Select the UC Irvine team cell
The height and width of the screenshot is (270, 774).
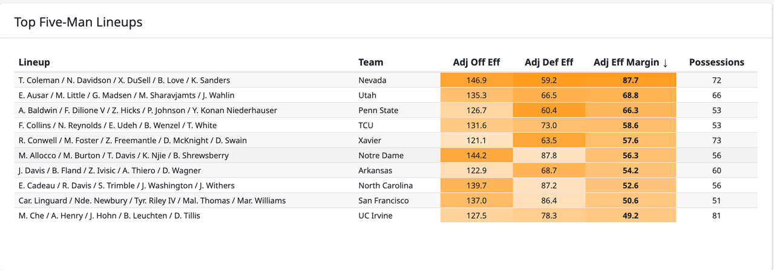click(x=375, y=216)
